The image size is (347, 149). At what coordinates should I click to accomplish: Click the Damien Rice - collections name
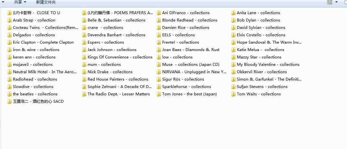pos(186,28)
